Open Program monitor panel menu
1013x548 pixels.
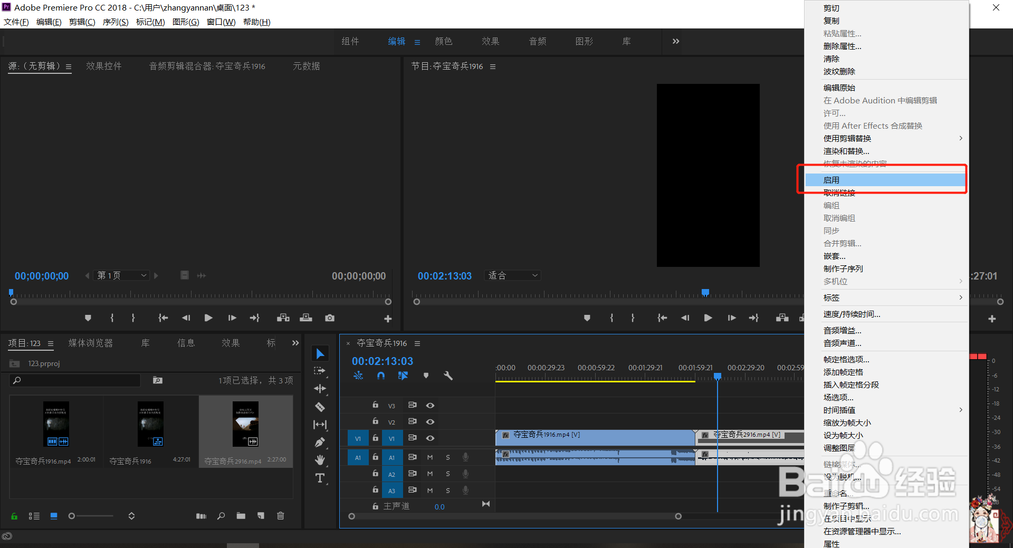(x=493, y=66)
